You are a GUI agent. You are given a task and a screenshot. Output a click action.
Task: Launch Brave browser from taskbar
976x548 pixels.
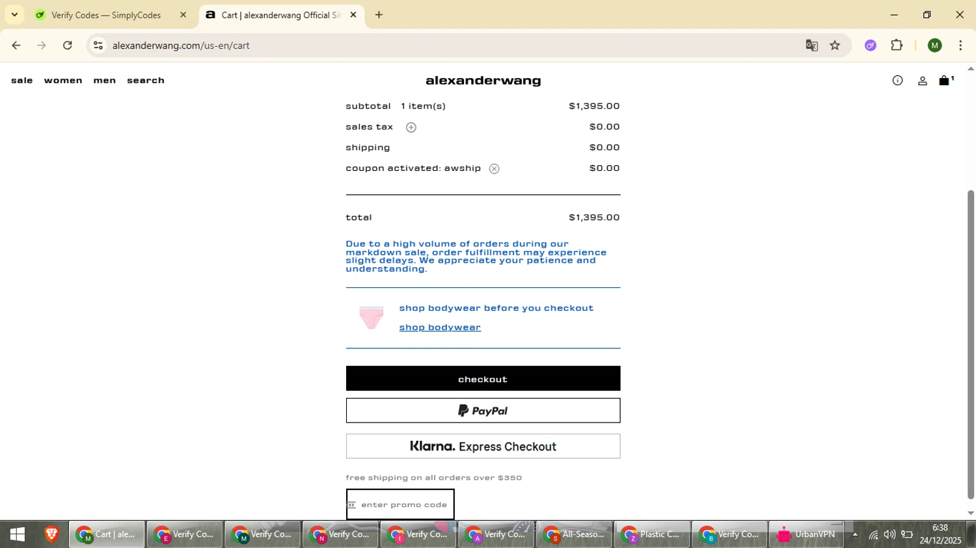click(51, 535)
